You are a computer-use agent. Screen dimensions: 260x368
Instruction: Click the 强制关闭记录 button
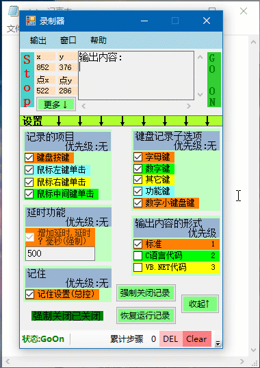tap(146, 292)
